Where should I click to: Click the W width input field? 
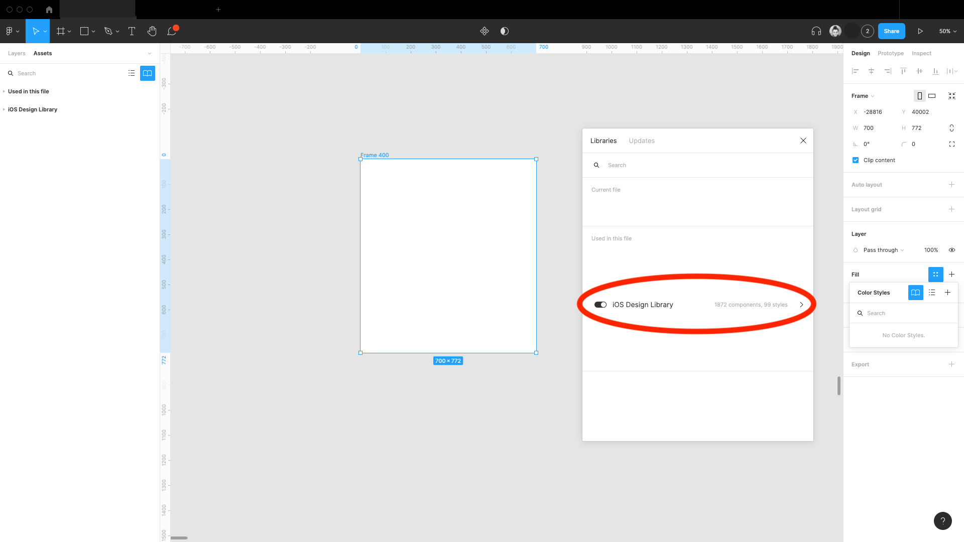click(x=877, y=128)
